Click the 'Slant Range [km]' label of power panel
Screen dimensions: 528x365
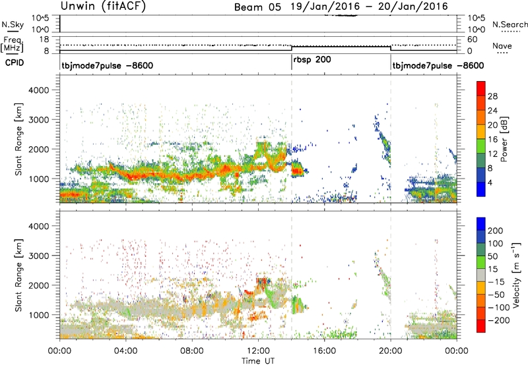(18, 139)
